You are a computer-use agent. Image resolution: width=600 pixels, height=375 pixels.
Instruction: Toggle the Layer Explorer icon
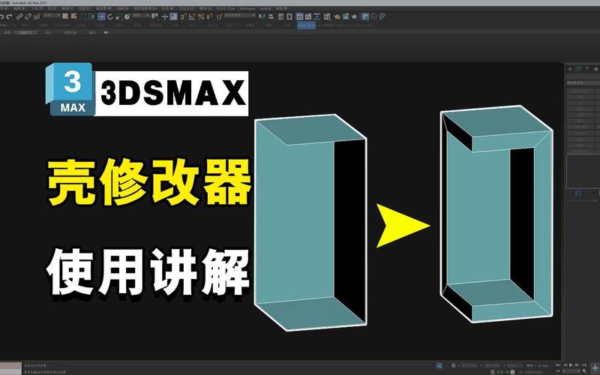tap(289, 16)
